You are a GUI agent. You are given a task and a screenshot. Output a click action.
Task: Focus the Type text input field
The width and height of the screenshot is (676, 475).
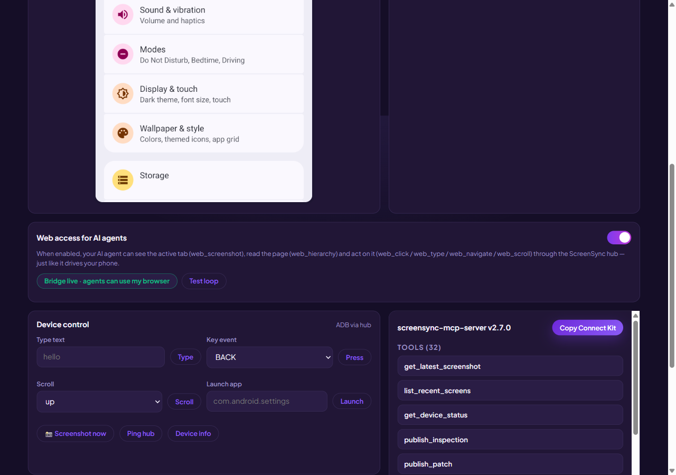point(101,357)
